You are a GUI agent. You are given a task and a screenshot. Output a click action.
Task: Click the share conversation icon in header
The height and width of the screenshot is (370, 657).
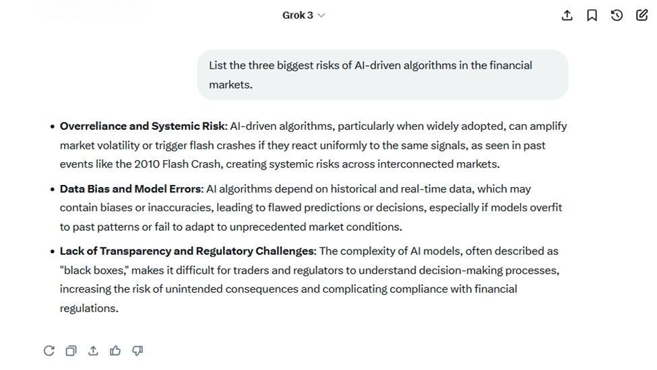click(567, 15)
